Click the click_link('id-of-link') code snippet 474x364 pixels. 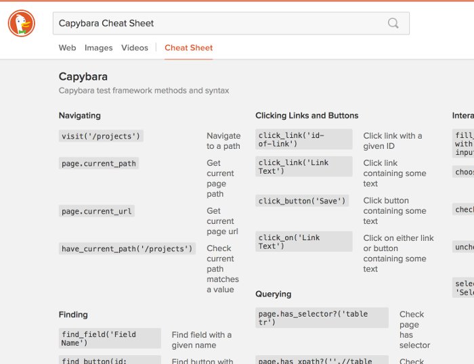[304, 139]
